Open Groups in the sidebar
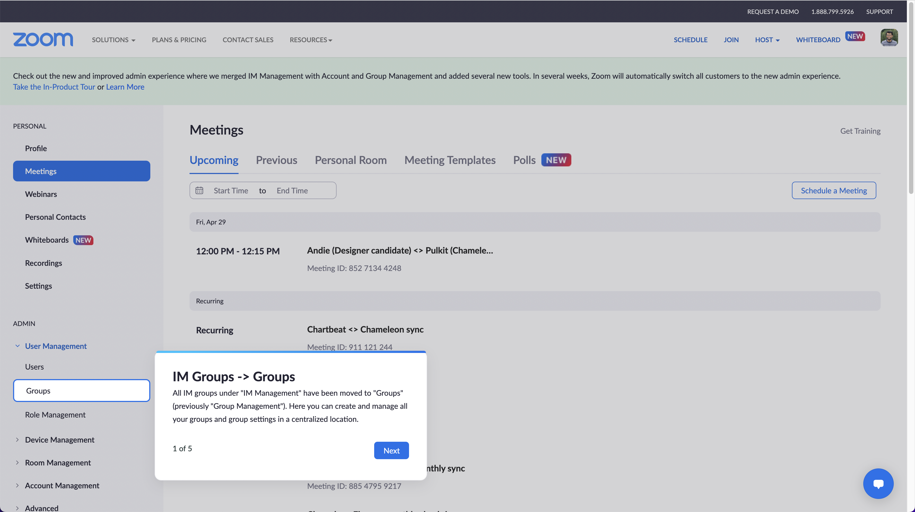Screen dimensions: 915x512 coord(82,391)
